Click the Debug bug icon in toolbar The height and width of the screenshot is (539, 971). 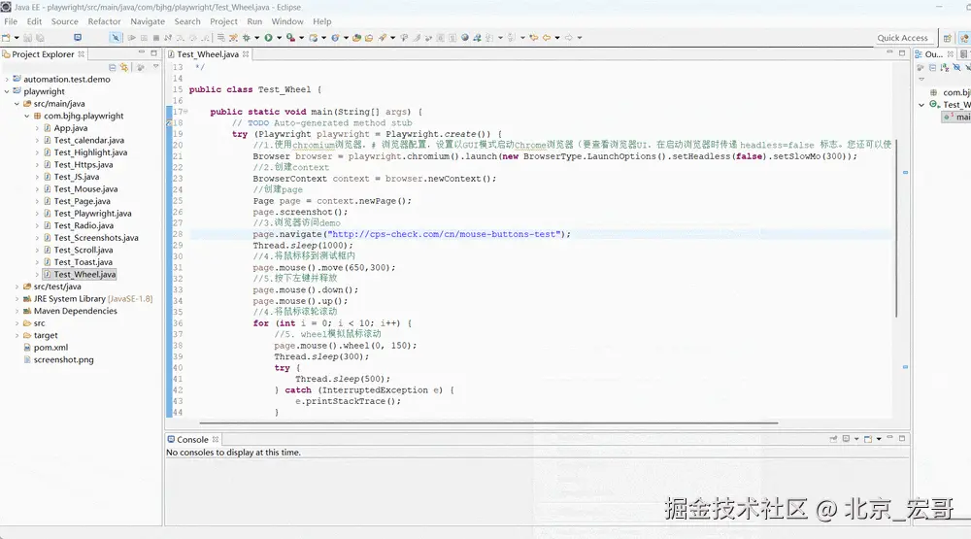click(x=246, y=38)
